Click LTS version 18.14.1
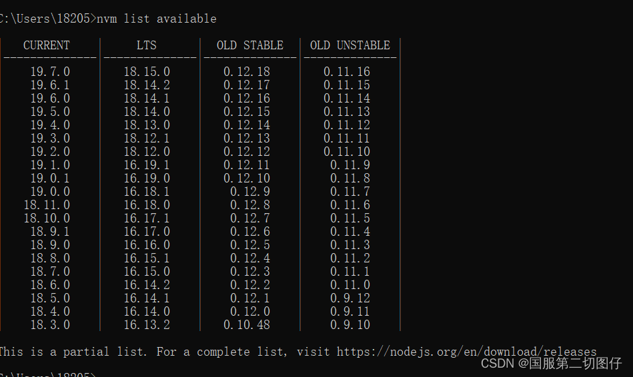This screenshot has height=377, width=633. (147, 99)
